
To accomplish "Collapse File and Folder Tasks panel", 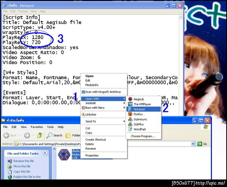I will (x=45, y=153).
